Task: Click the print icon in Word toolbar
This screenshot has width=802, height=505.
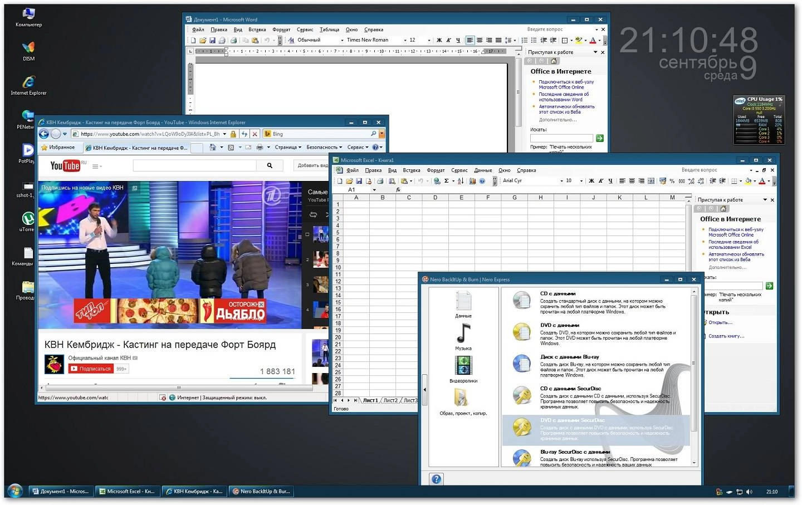Action: click(233, 40)
